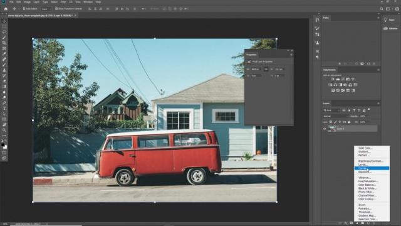Click the background color swatch
Image resolution: width=401 pixels, height=226 pixels.
pyautogui.click(x=6, y=147)
